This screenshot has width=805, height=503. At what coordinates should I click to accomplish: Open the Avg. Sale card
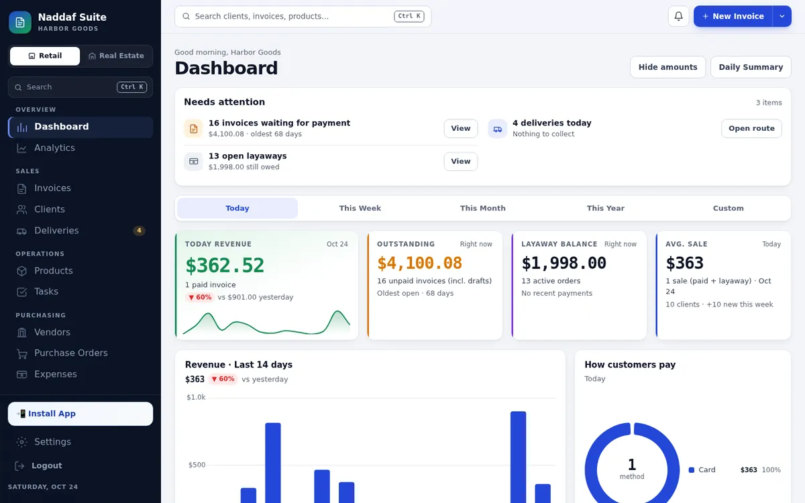point(723,286)
